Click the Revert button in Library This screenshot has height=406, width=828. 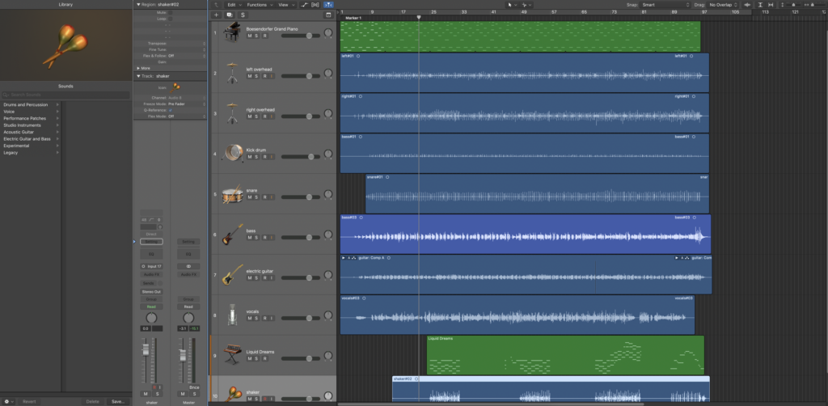coord(30,401)
